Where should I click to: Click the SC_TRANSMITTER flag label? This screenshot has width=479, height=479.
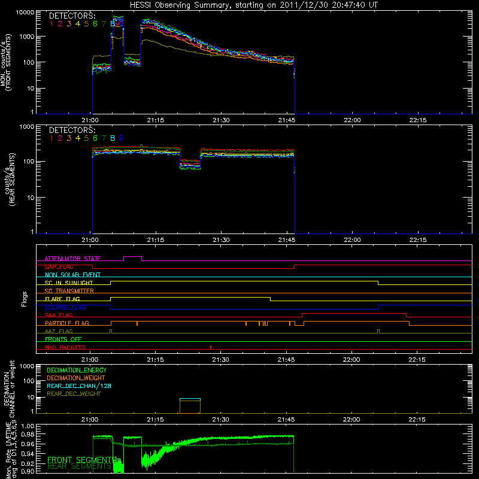coord(69,291)
